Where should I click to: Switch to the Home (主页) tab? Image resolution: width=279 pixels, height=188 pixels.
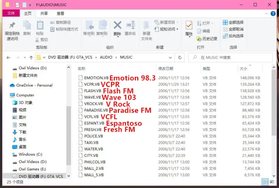pos(28,14)
